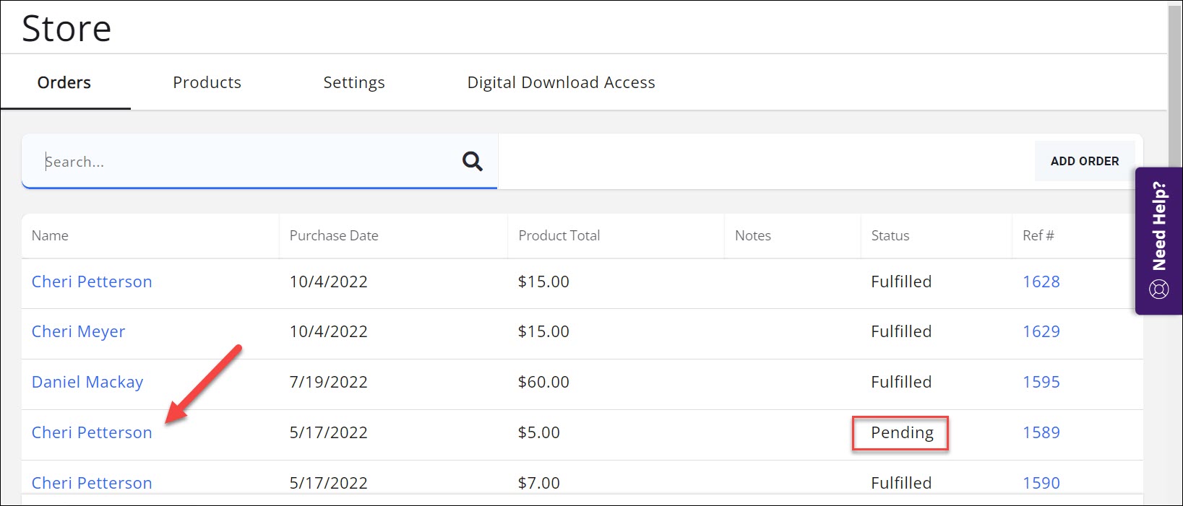Click the magnifying glass search icon
Image resolution: width=1183 pixels, height=506 pixels.
click(472, 161)
